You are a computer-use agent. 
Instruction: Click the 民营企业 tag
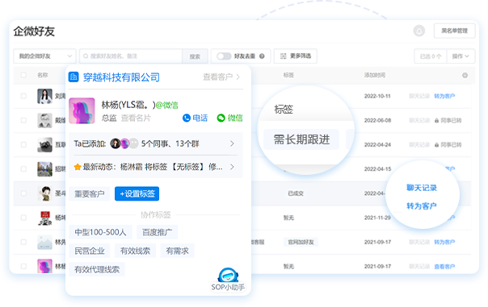tap(90, 251)
